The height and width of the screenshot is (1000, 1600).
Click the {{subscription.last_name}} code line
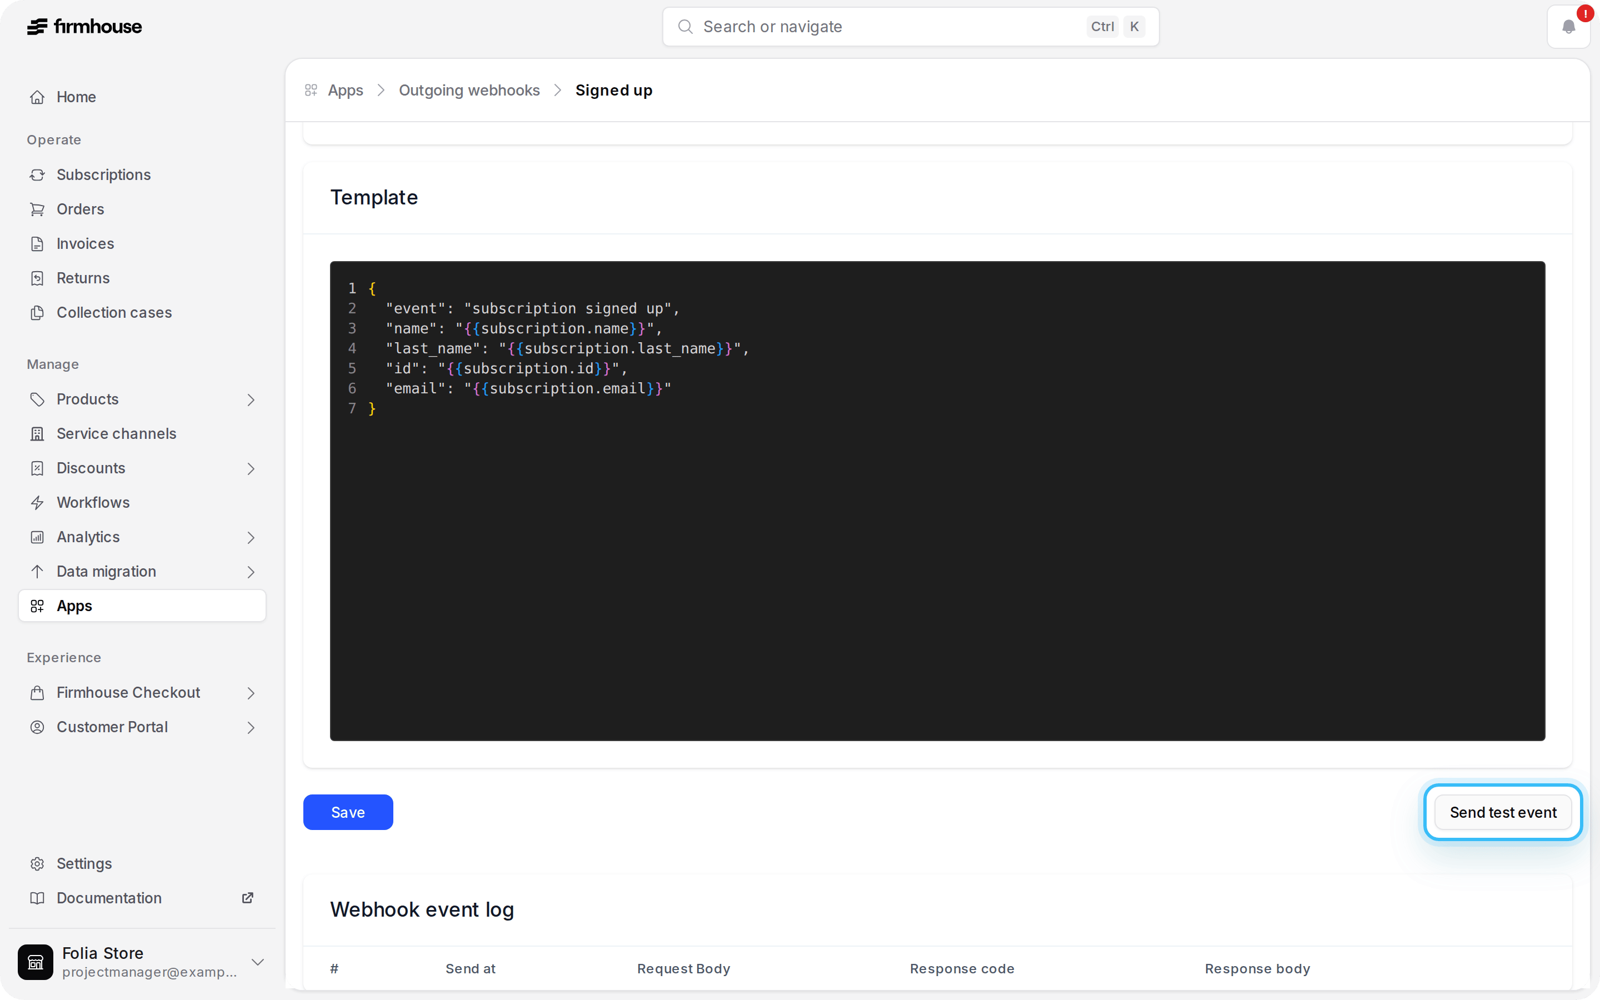pyautogui.click(x=567, y=348)
